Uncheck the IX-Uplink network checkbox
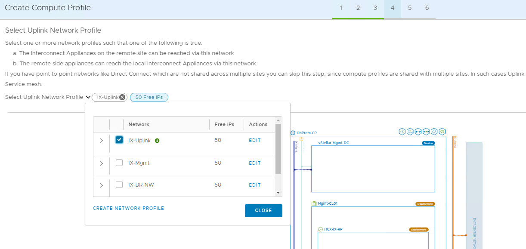 119,140
